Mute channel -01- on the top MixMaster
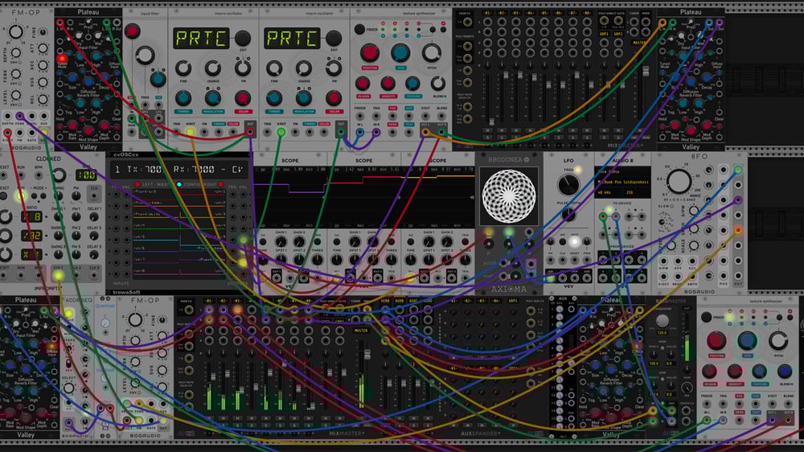Image resolution: width=804 pixels, height=452 pixels. tap(487, 131)
